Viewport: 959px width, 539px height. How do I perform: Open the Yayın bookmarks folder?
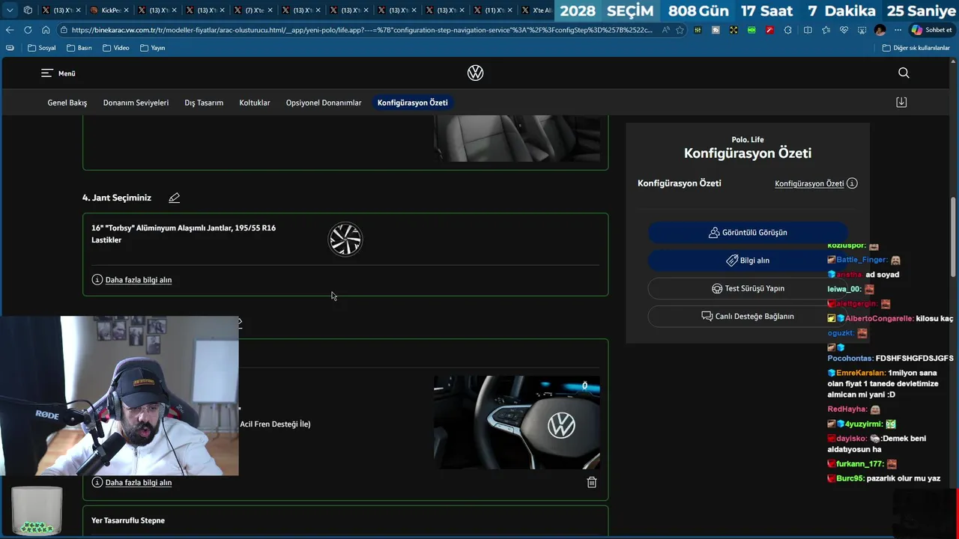pyautogui.click(x=152, y=48)
